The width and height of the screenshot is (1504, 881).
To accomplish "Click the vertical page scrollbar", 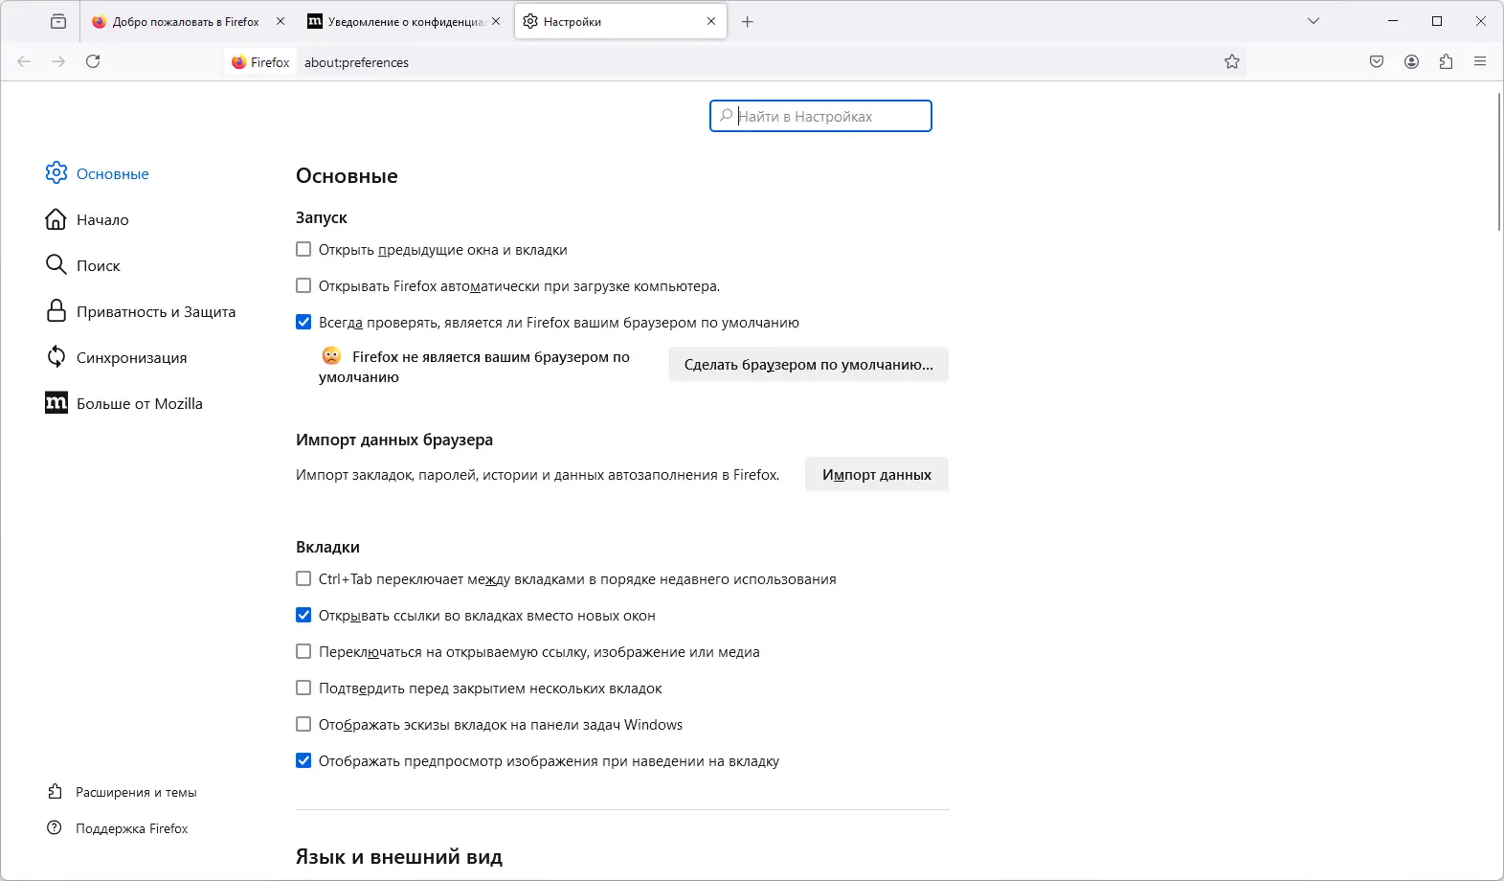I will 1498,161.
